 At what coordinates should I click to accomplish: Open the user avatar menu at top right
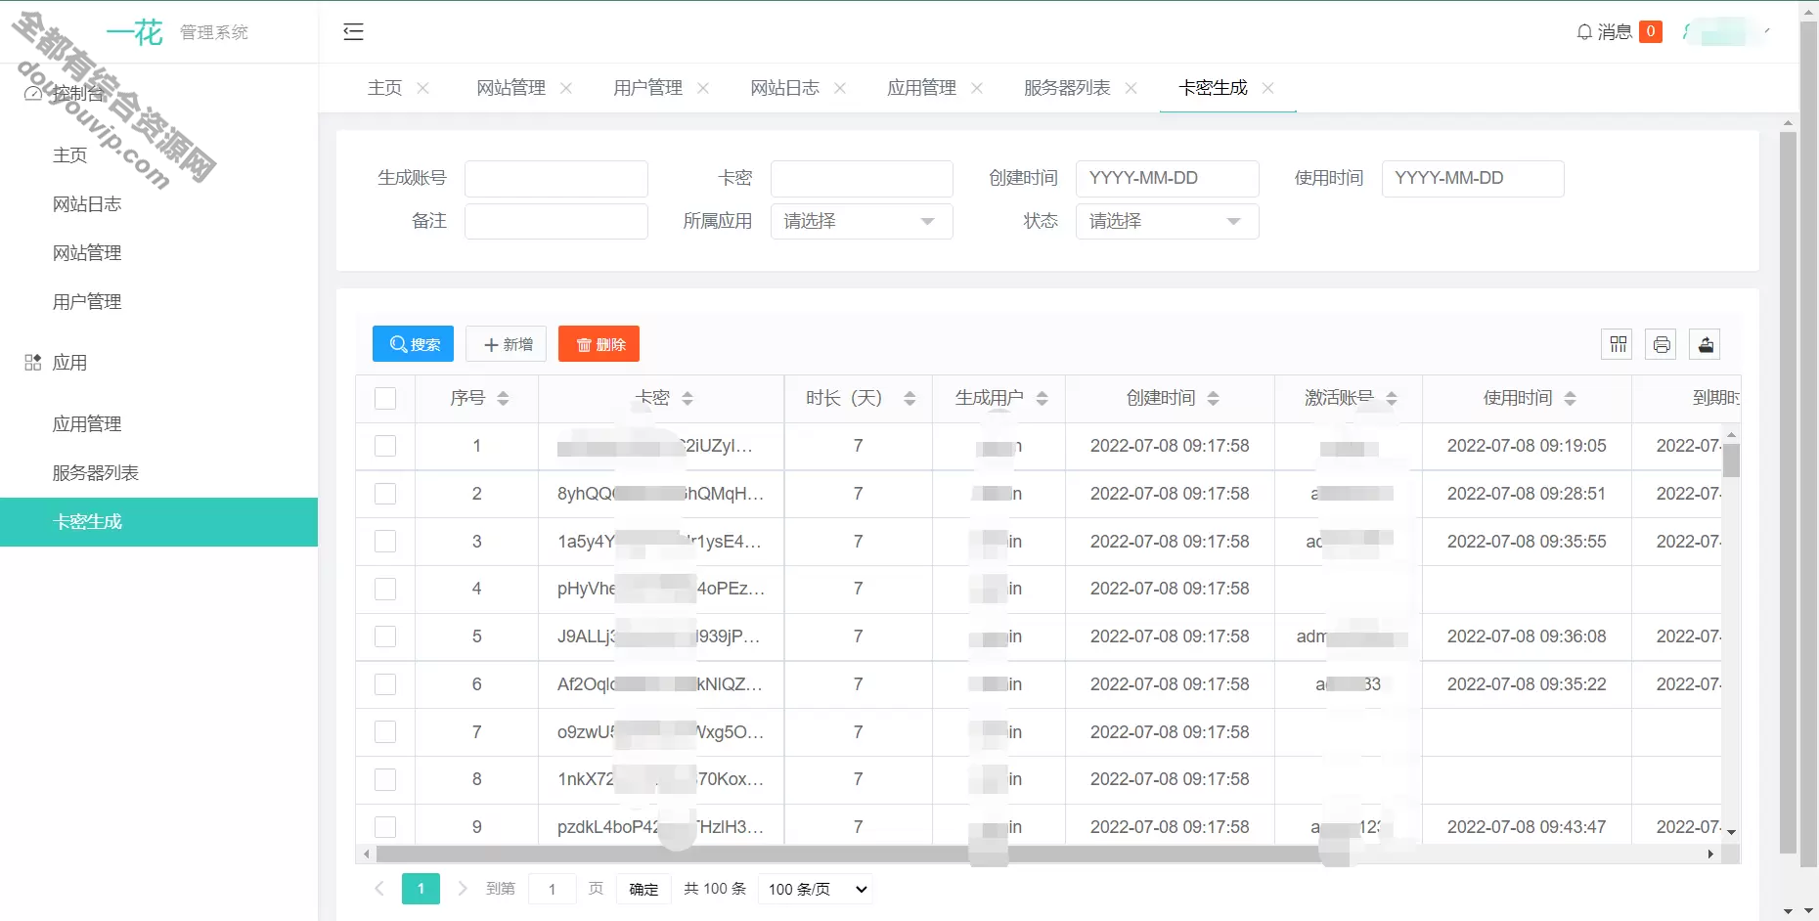(x=1726, y=32)
